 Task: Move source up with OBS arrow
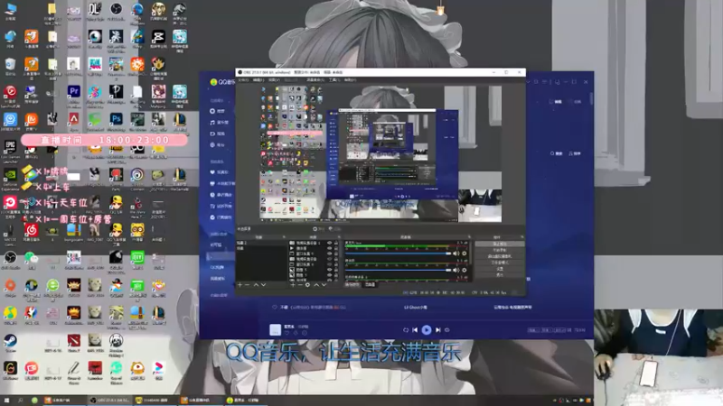(316, 285)
